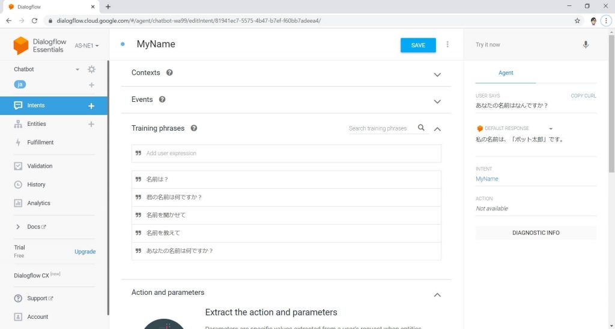Click the Intents chat icon
This screenshot has width=615, height=329.
click(18, 105)
